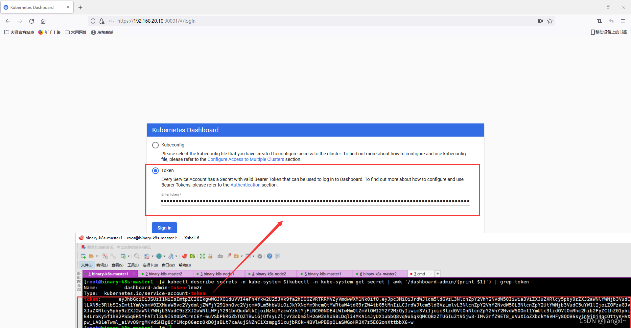631x328 pixels.
Task: Select the Kubeconfig radio option
Action: (155, 145)
